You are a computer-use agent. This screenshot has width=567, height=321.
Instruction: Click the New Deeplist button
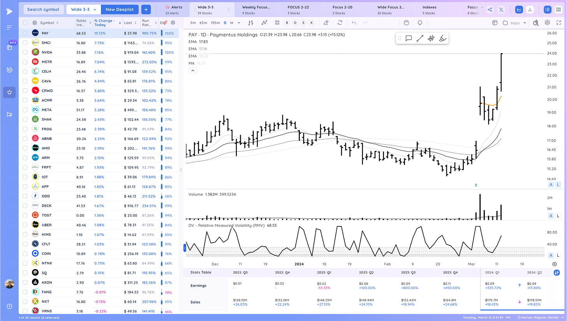pyautogui.click(x=120, y=9)
